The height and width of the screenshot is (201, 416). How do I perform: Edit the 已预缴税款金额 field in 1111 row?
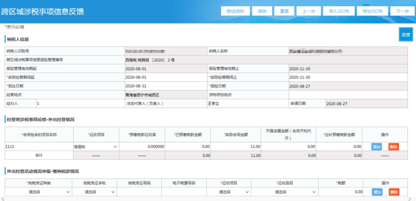(188, 146)
